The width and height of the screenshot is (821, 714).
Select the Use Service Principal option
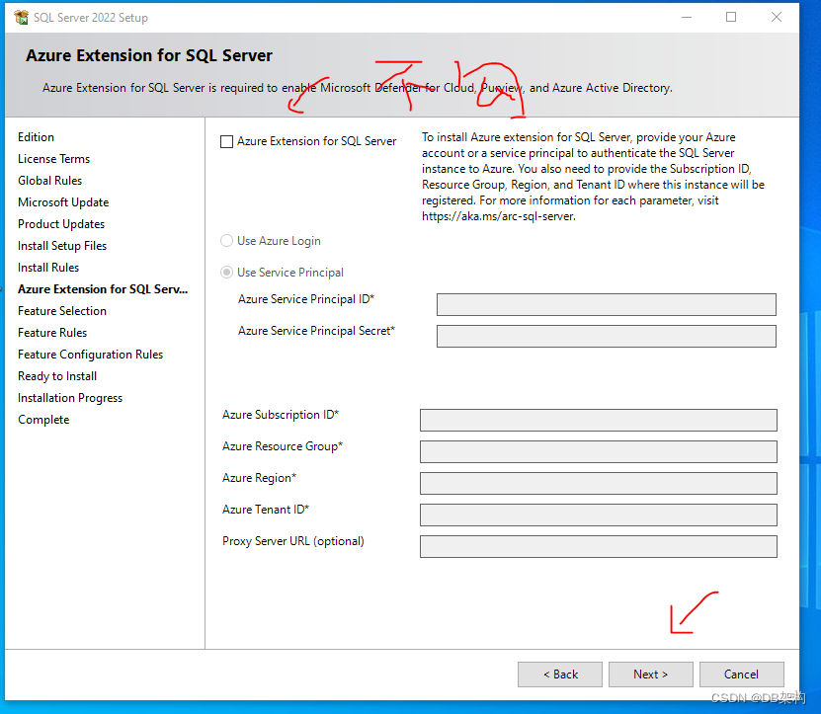coord(226,272)
